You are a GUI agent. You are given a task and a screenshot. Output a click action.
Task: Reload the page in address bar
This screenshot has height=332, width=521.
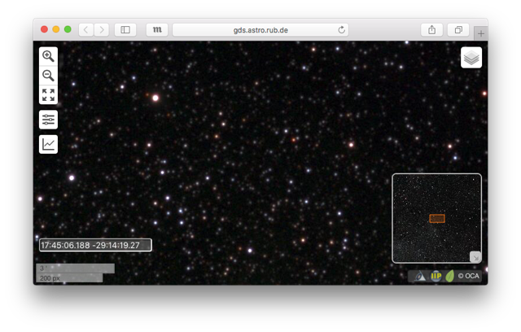[341, 29]
